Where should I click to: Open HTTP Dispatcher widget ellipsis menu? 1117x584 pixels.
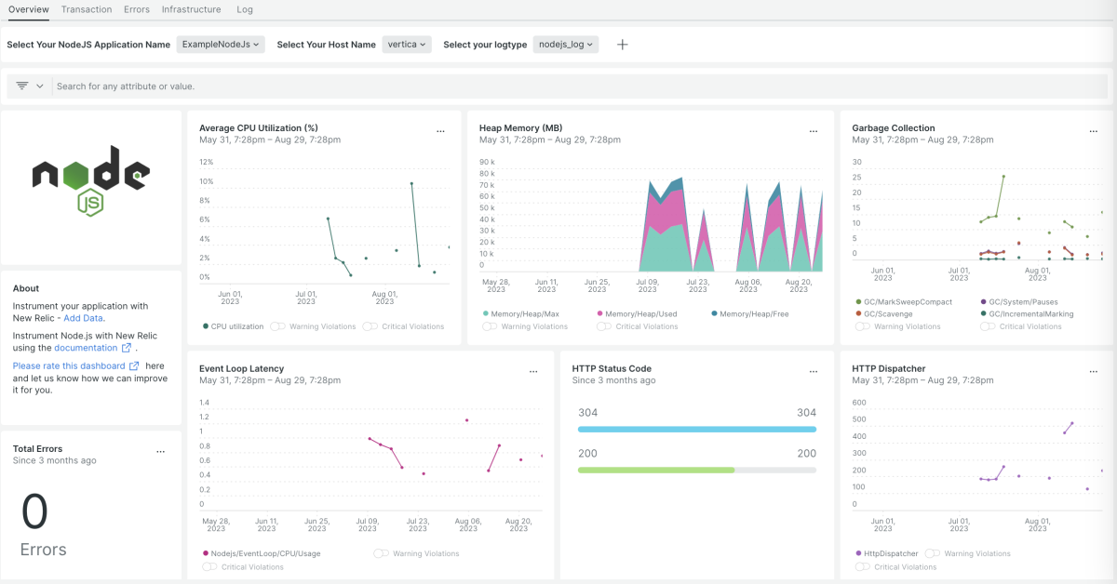(x=1093, y=372)
